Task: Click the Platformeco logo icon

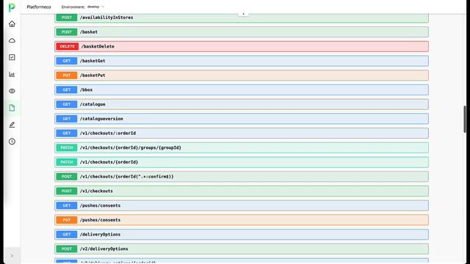Action: tap(12, 7)
